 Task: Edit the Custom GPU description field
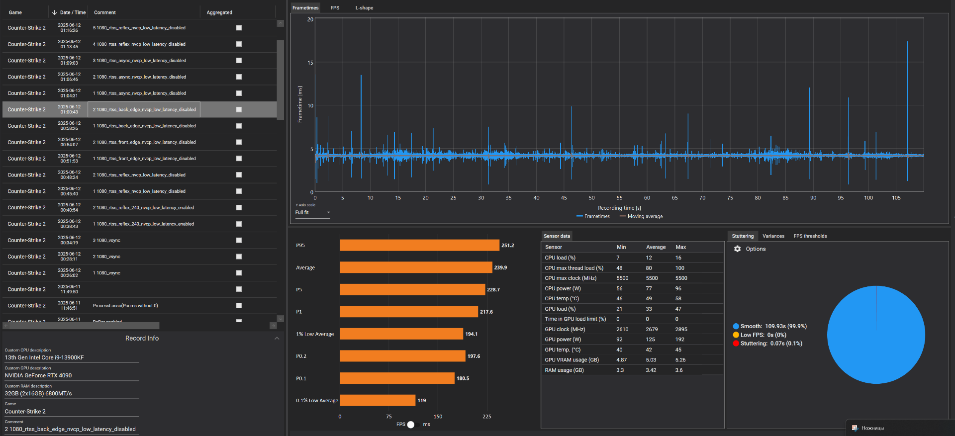tap(72, 375)
